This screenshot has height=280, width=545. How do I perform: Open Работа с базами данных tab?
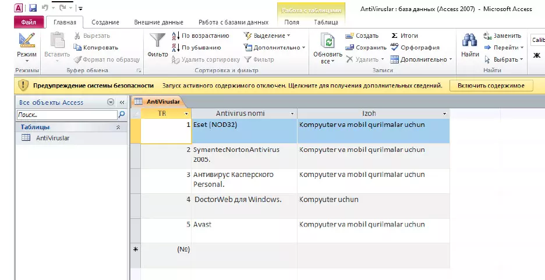[233, 22]
